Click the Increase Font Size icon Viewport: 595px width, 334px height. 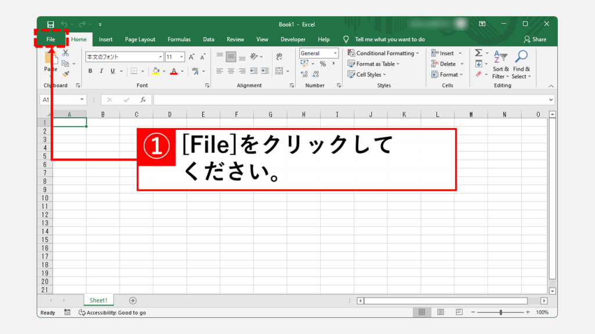click(192, 57)
